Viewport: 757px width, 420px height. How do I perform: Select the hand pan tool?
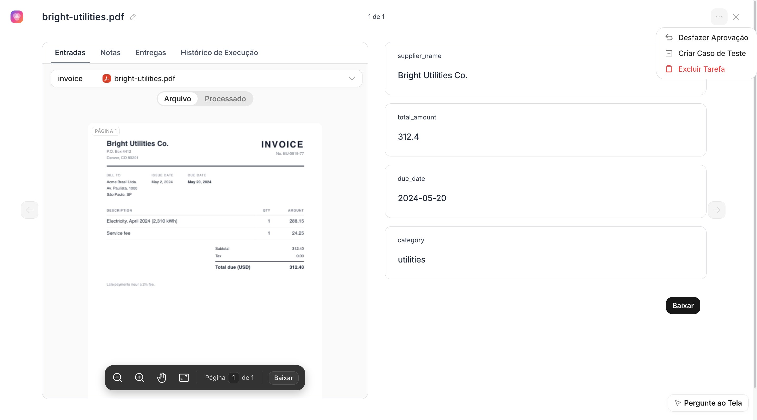coord(162,377)
